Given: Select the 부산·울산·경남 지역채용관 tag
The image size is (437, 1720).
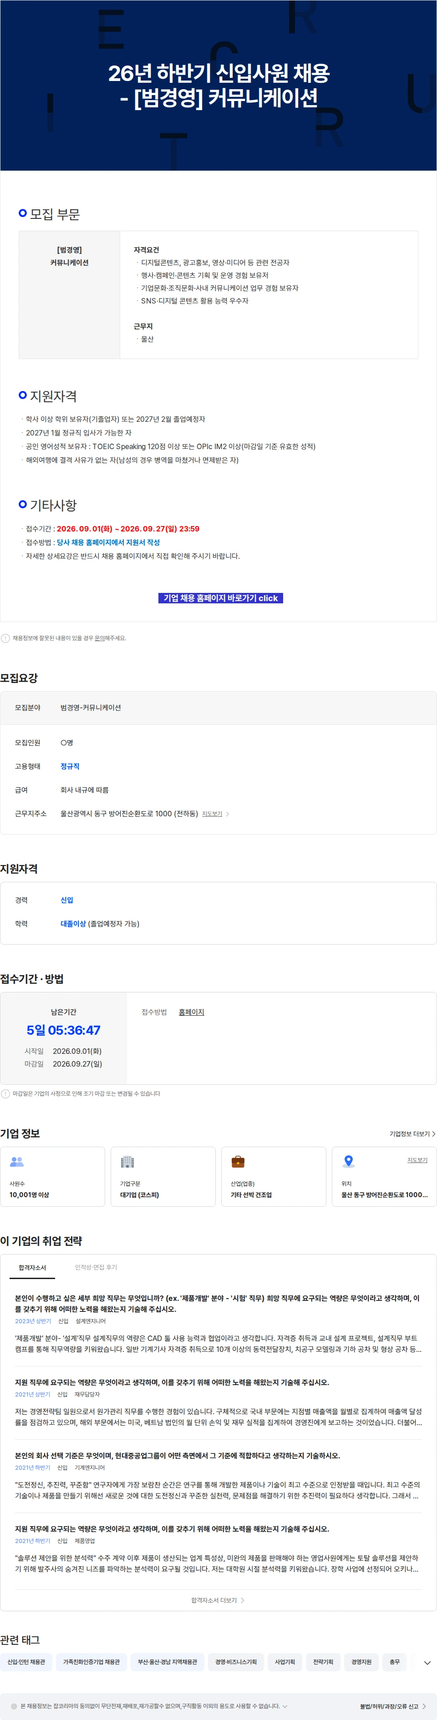Looking at the screenshot, I should point(168,1661).
